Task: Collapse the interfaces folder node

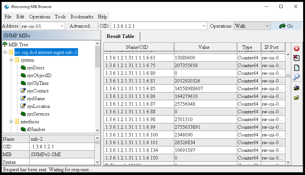Action: tap(11, 122)
